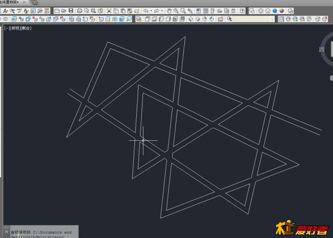Close the command line window
Image resolution: width=333 pixels, height=238 pixels.
point(6,232)
